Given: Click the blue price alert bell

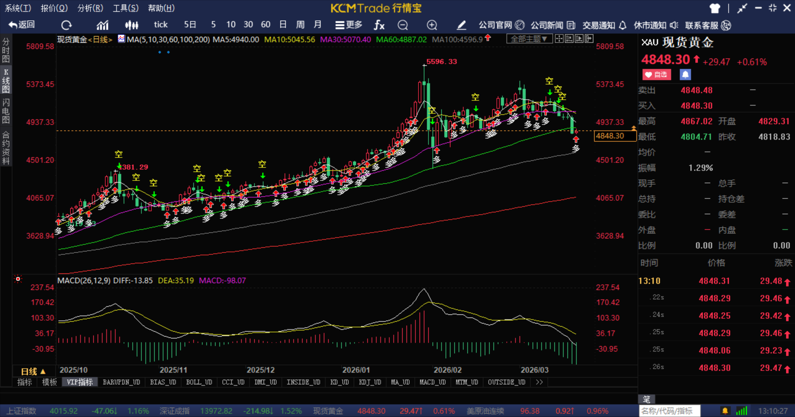Looking at the screenshot, I should (685, 75).
